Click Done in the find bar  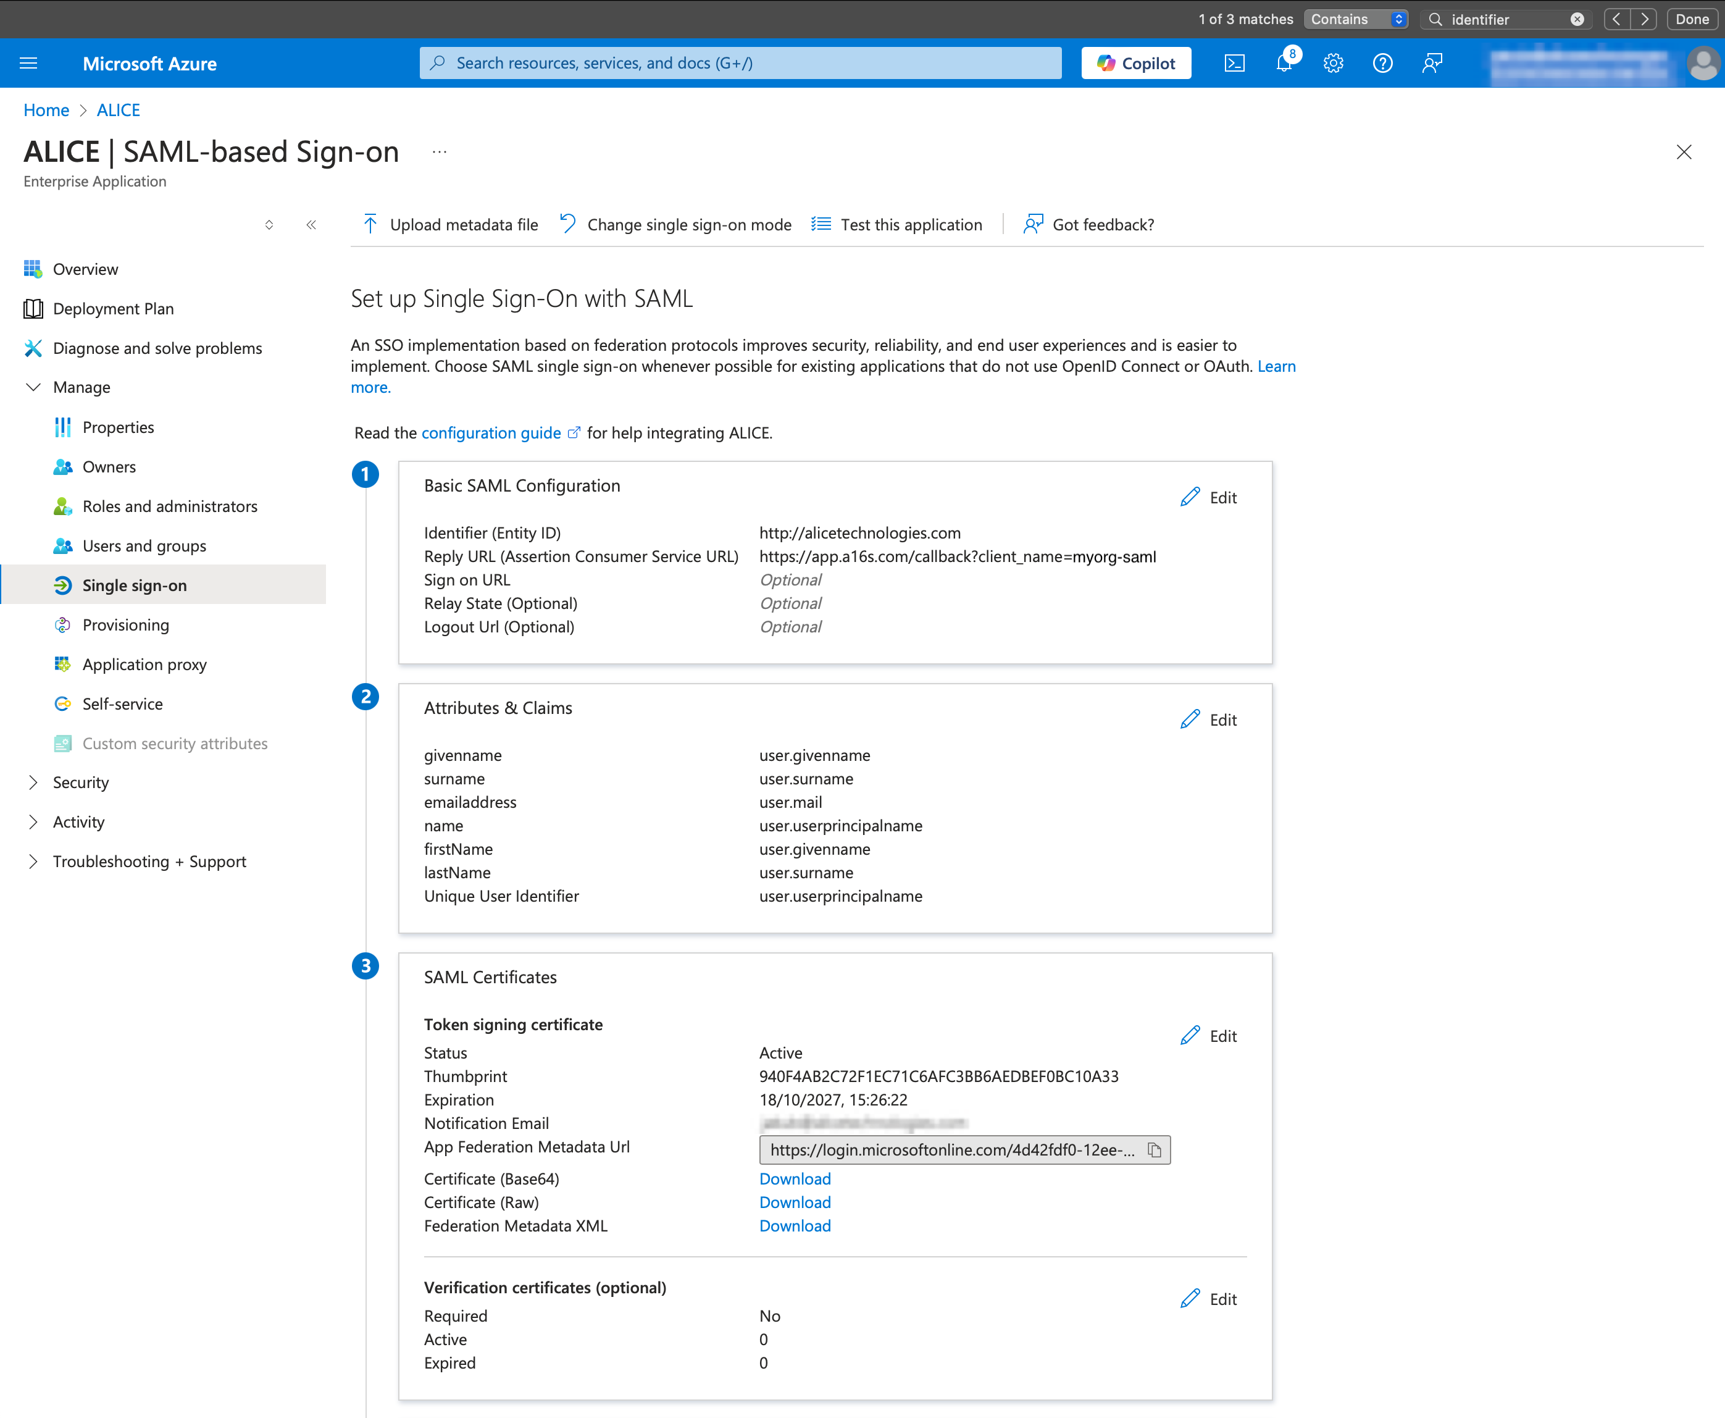pyautogui.click(x=1692, y=19)
